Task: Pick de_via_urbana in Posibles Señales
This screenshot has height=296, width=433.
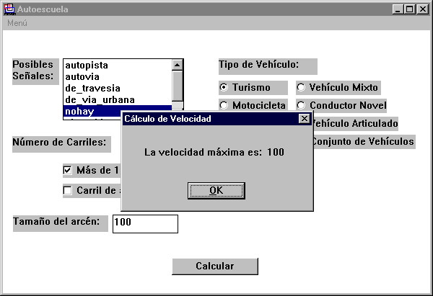Action: point(100,99)
